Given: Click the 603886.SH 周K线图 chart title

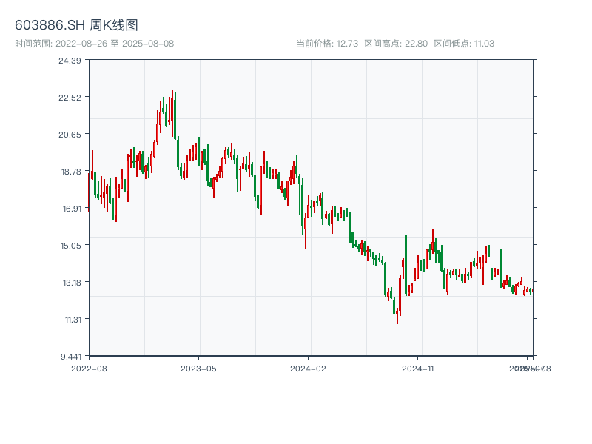Looking at the screenshot, I should coord(76,26).
